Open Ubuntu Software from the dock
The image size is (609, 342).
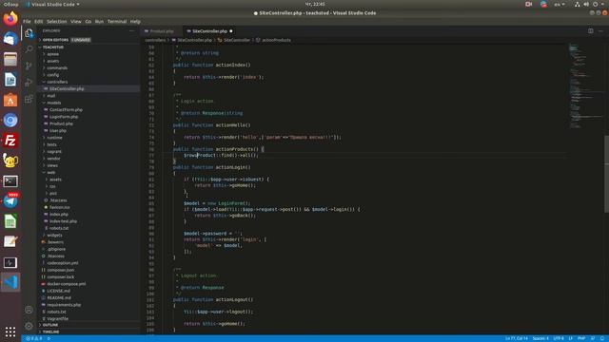(x=10, y=100)
